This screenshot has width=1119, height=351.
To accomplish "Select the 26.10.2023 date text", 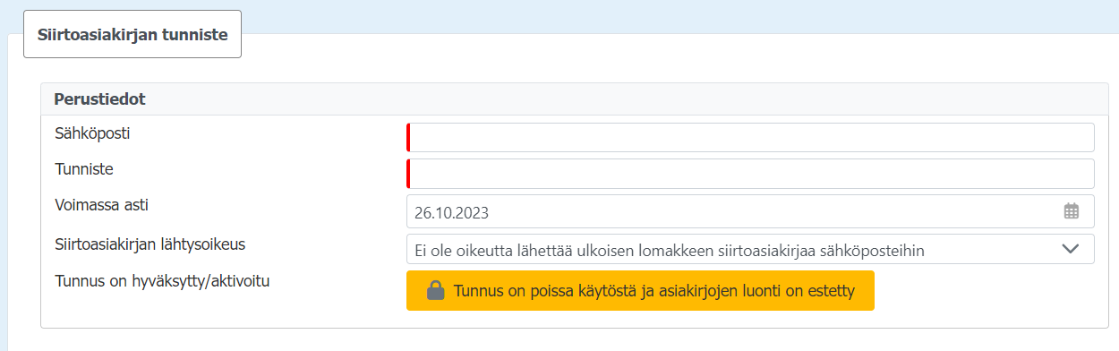I will click(x=451, y=213).
